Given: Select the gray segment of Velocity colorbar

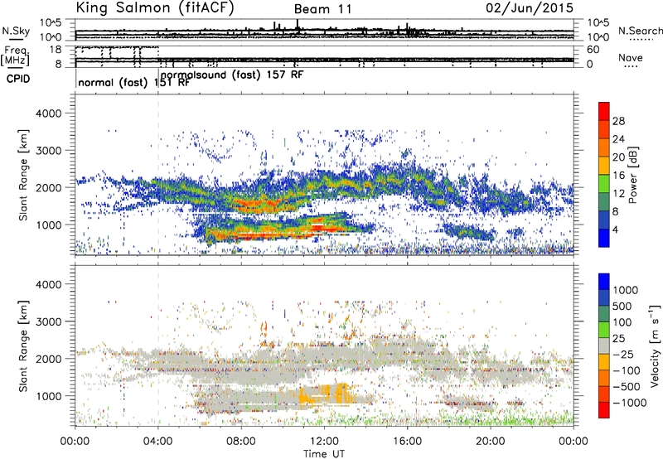Looking at the screenshot, I should tap(604, 346).
